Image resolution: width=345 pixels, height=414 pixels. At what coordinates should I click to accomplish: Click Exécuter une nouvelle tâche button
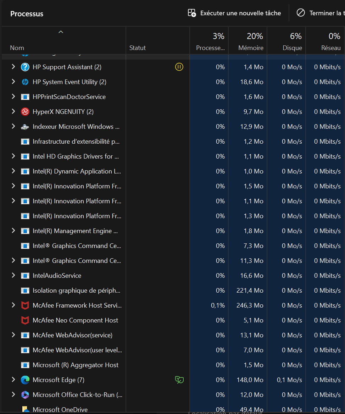234,13
